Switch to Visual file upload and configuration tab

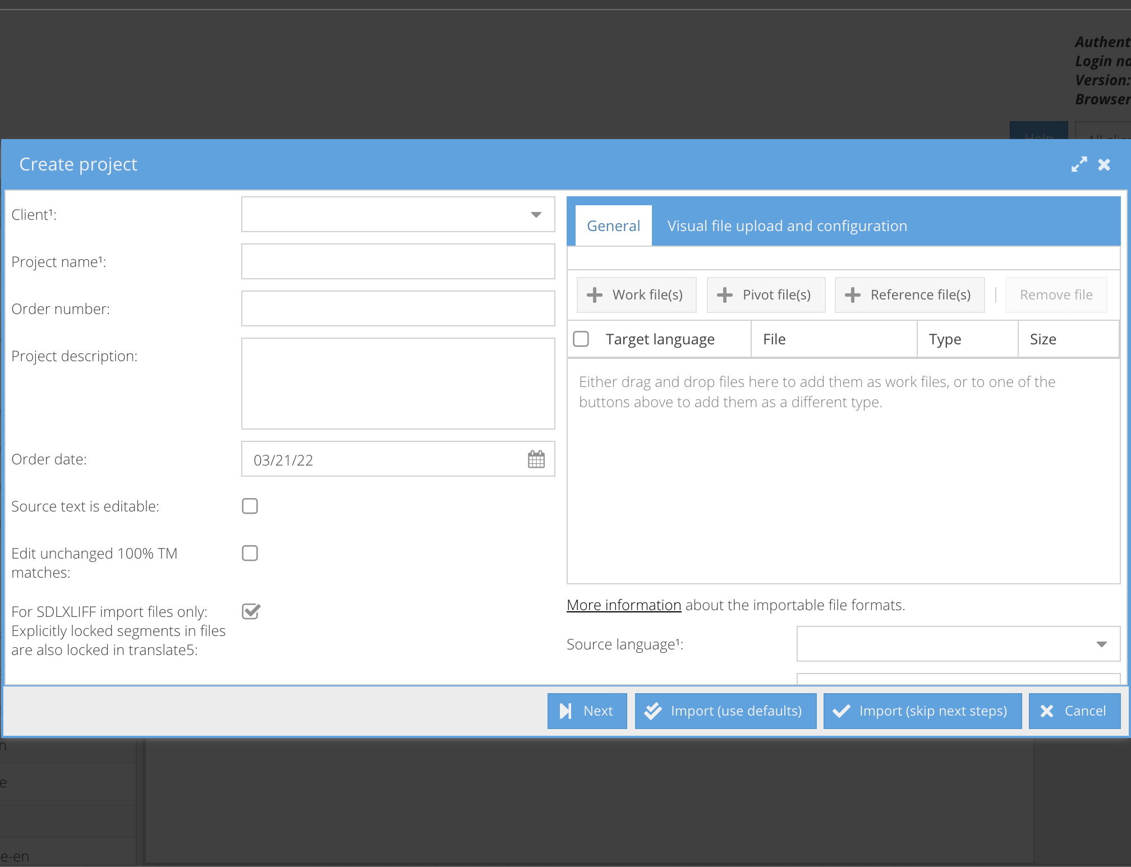(x=787, y=226)
